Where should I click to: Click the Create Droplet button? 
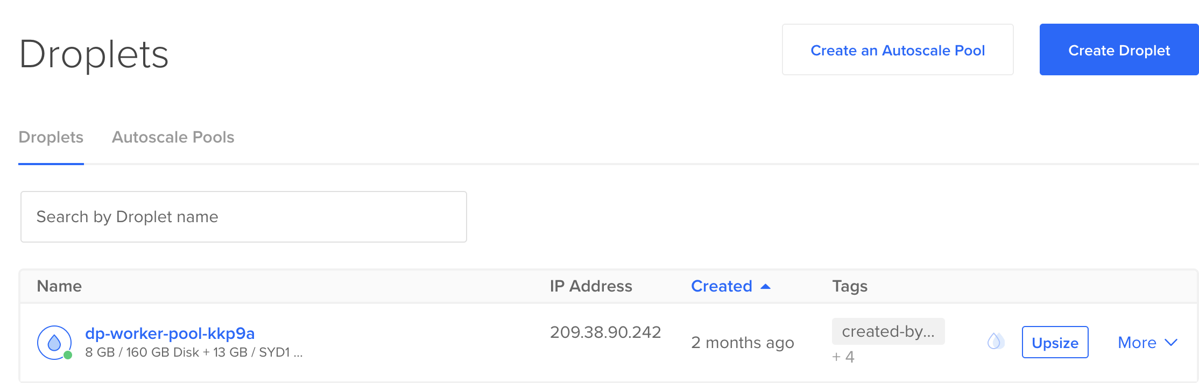1119,50
